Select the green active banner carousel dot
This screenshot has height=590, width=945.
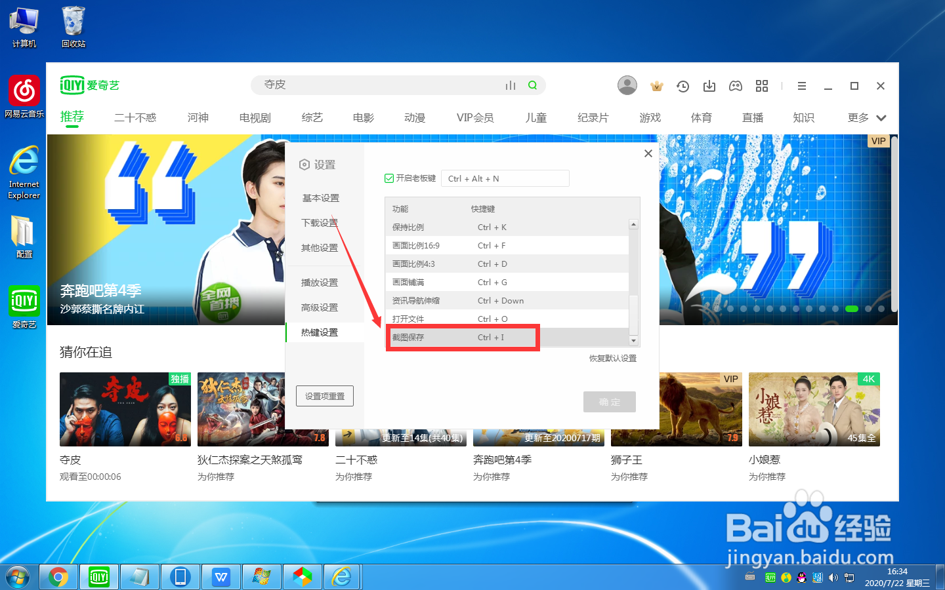coord(852,309)
